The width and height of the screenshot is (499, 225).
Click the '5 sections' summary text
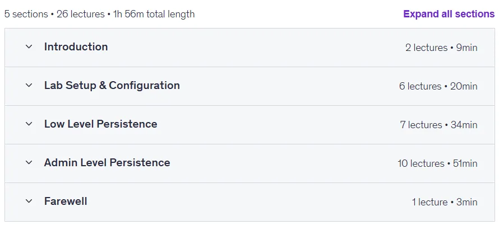pyautogui.click(x=26, y=15)
